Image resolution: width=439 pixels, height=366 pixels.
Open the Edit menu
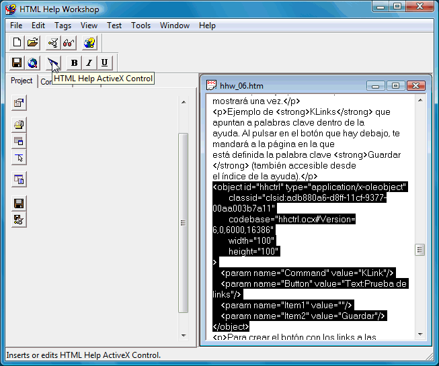tap(38, 26)
